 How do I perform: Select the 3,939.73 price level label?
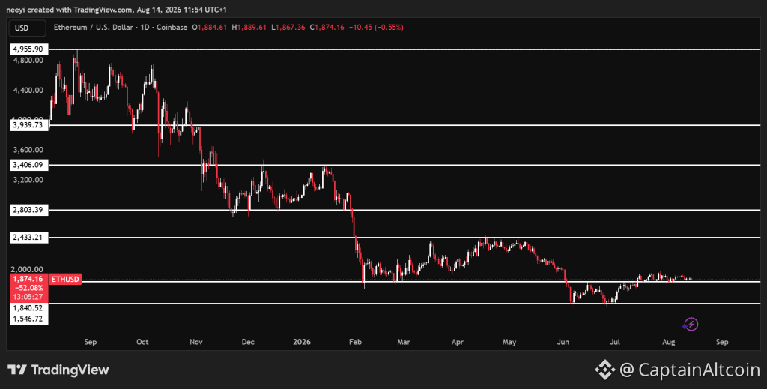click(29, 125)
